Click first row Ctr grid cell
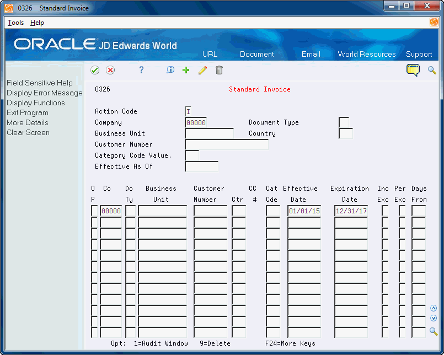Screen dimensions: 444x355 click(x=239, y=211)
